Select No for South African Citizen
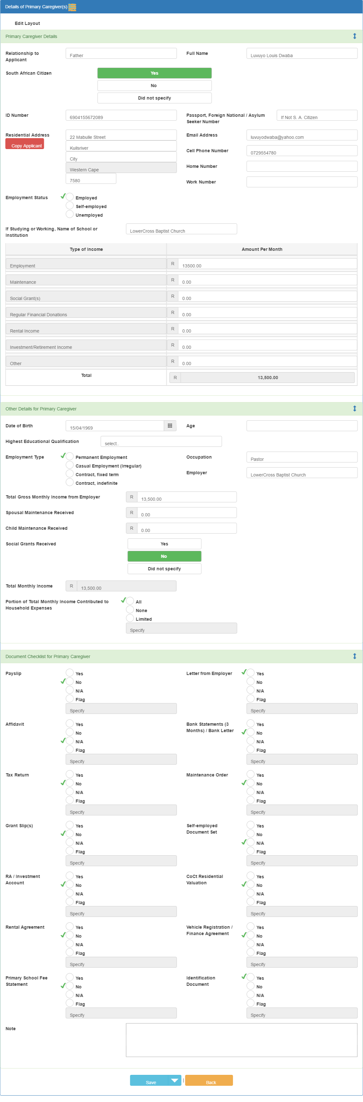 point(154,86)
